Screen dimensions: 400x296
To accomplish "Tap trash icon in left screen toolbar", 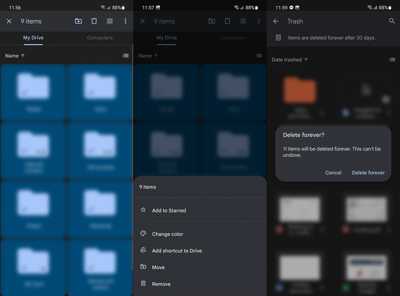I will click(94, 21).
